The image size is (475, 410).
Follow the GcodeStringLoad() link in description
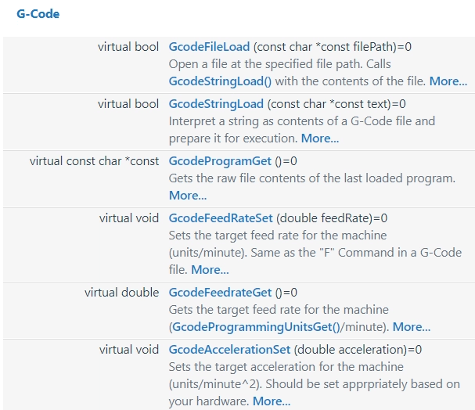pyautogui.click(x=220, y=81)
